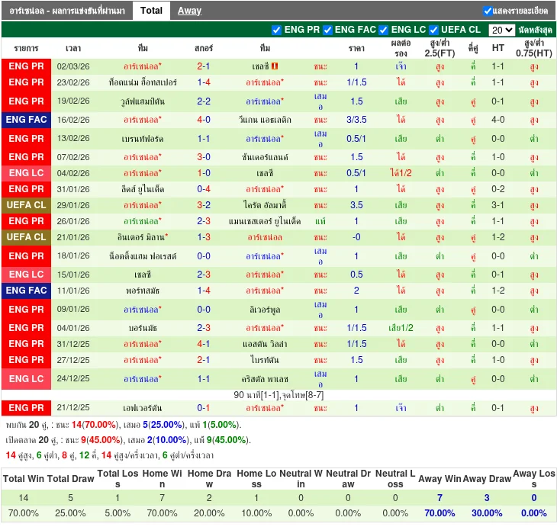Image resolution: width=557 pixels, height=527 pixels.
Task: Click the 3-2 score against ไครัต อัลมาตี้
Action: coord(204,205)
